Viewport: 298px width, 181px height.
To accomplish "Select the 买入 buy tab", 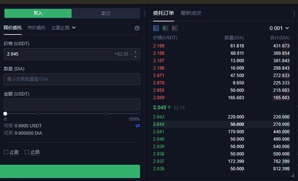I will tap(38, 13).
